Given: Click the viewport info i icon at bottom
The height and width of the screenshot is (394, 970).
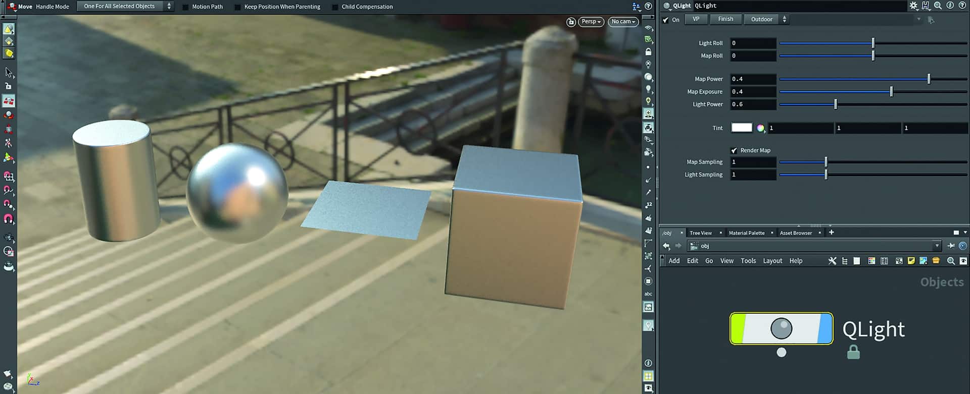Looking at the screenshot, I should point(648,363).
